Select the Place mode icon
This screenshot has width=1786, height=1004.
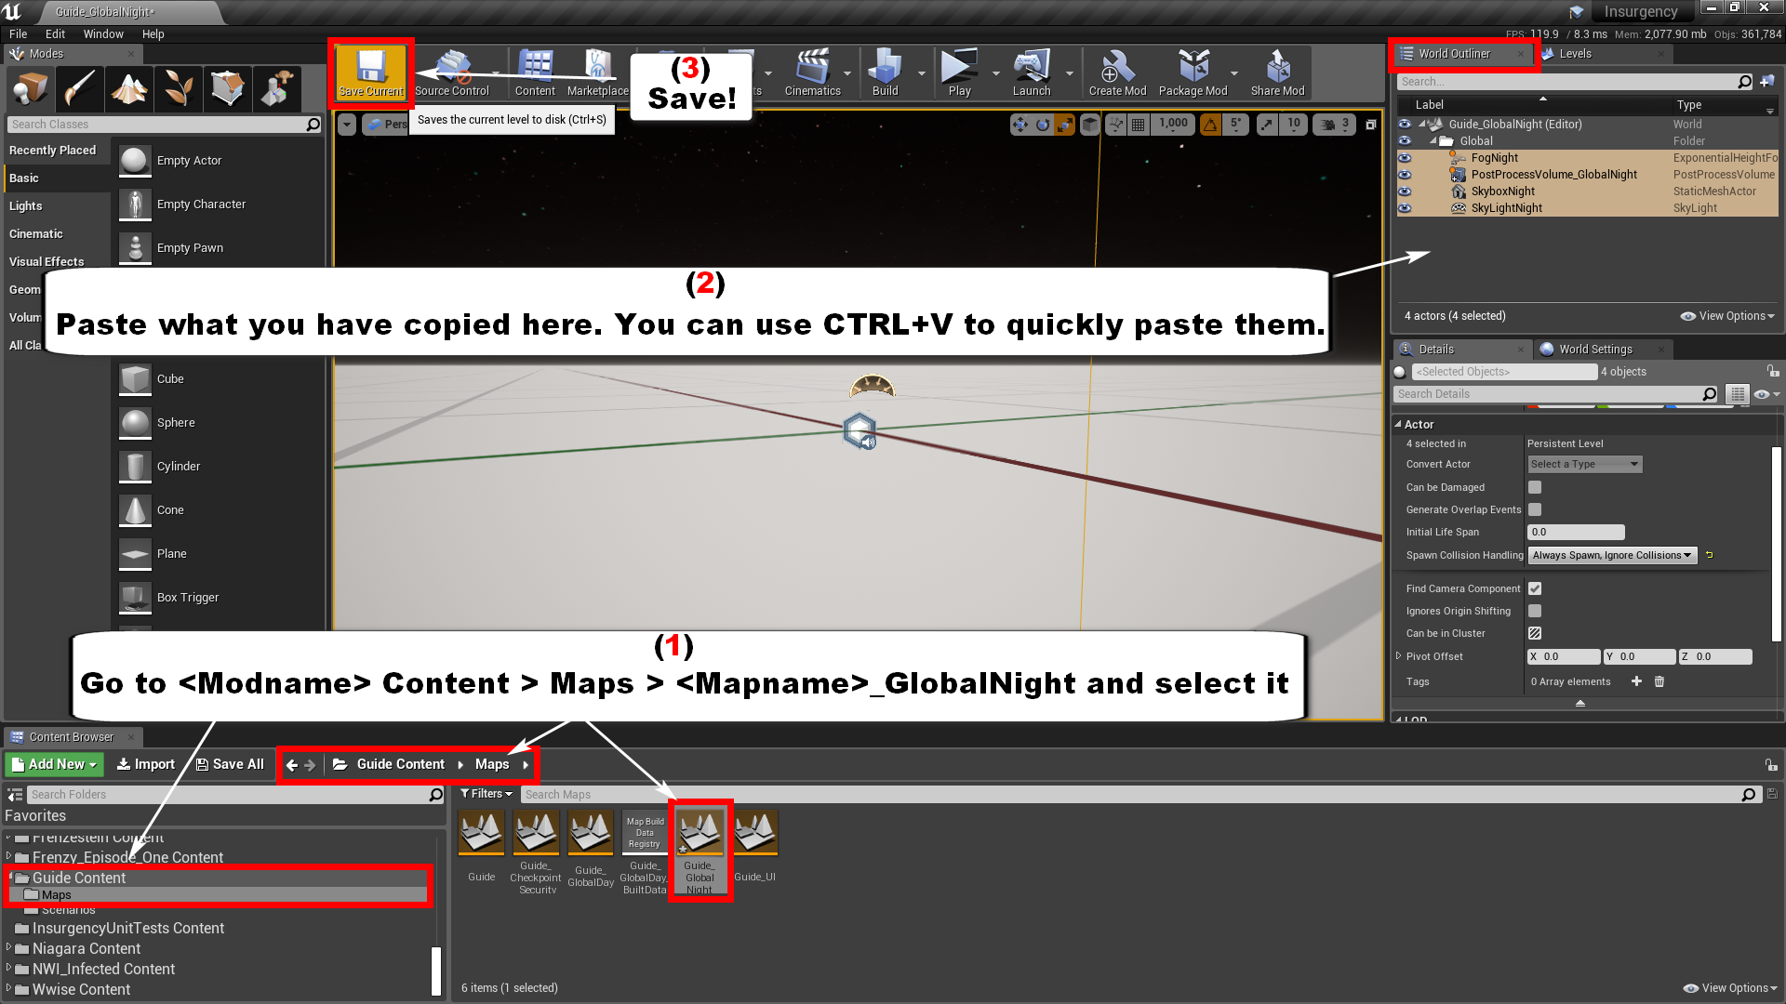[x=30, y=89]
